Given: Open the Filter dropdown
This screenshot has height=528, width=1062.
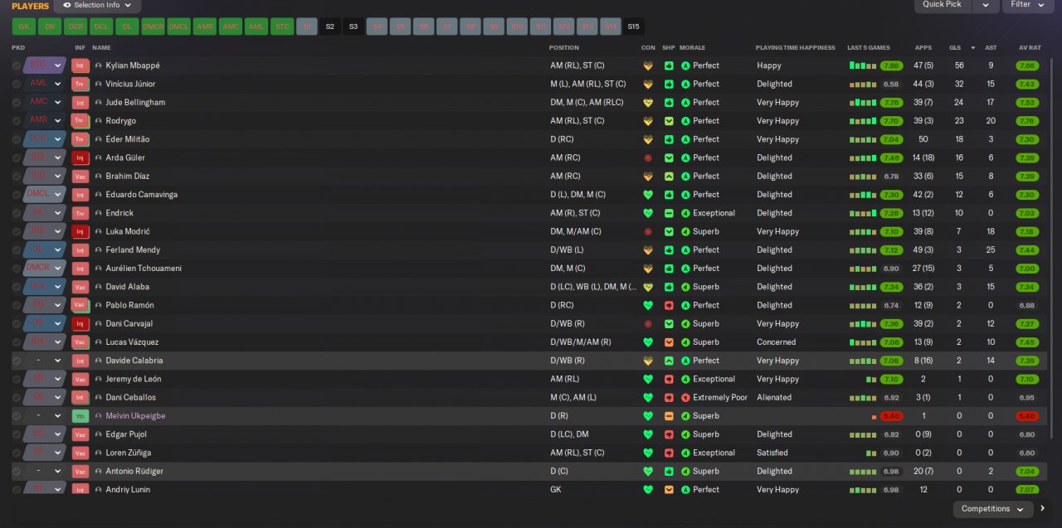Looking at the screenshot, I should [1027, 5].
